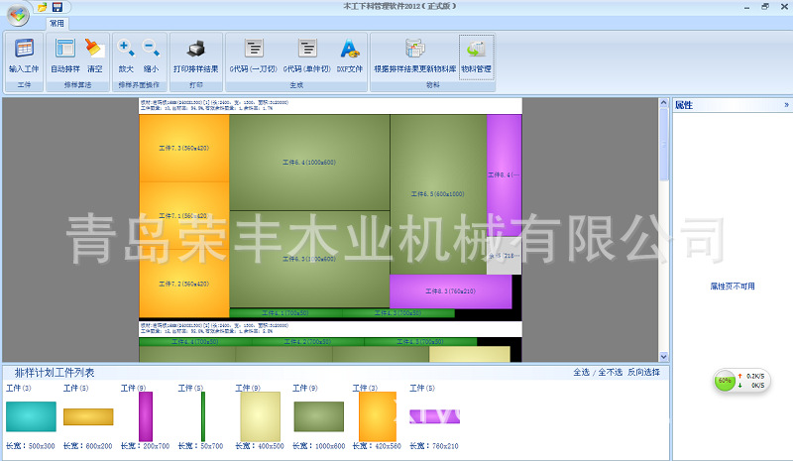Generate G代码(一刀切) output
793x461 pixels.
tap(254, 49)
